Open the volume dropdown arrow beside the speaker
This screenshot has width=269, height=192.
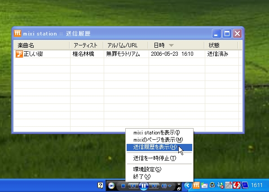[x=170, y=186]
